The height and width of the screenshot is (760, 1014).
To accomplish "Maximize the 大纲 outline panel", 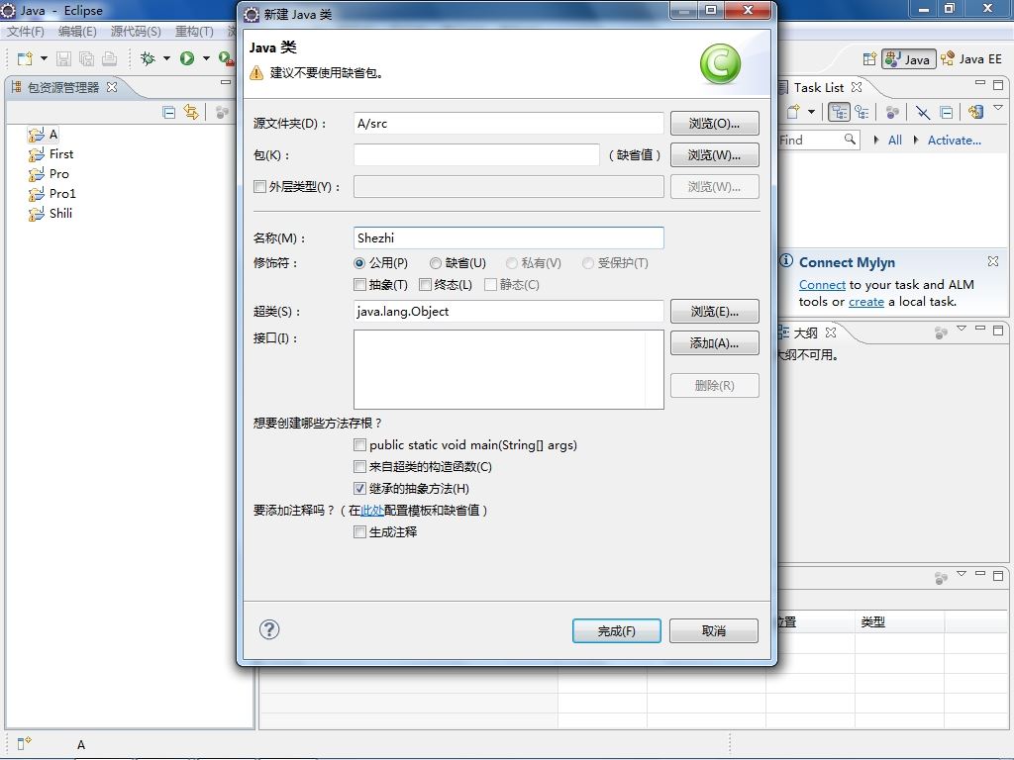I will (998, 331).
